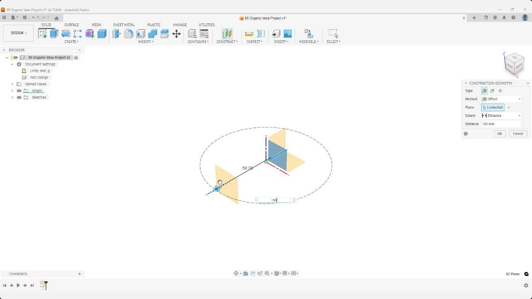Select the Measure tool
The width and height of the screenshot is (532, 299).
pyautogui.click(x=249, y=34)
